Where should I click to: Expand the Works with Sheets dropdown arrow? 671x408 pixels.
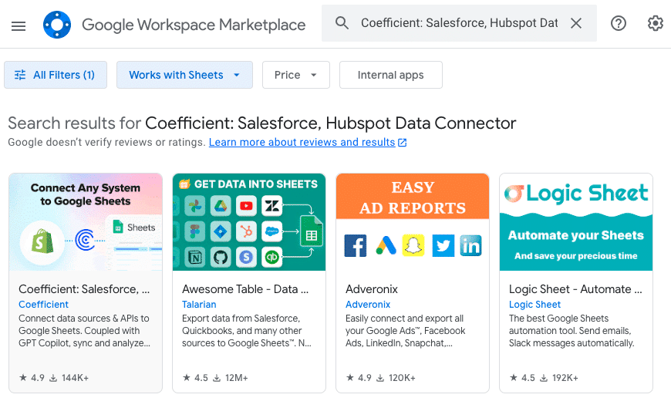(237, 75)
